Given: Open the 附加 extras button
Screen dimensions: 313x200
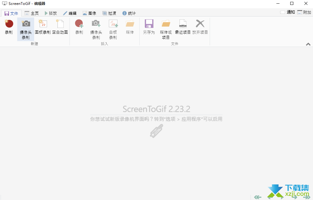Looking at the screenshot, I should click(x=304, y=12).
